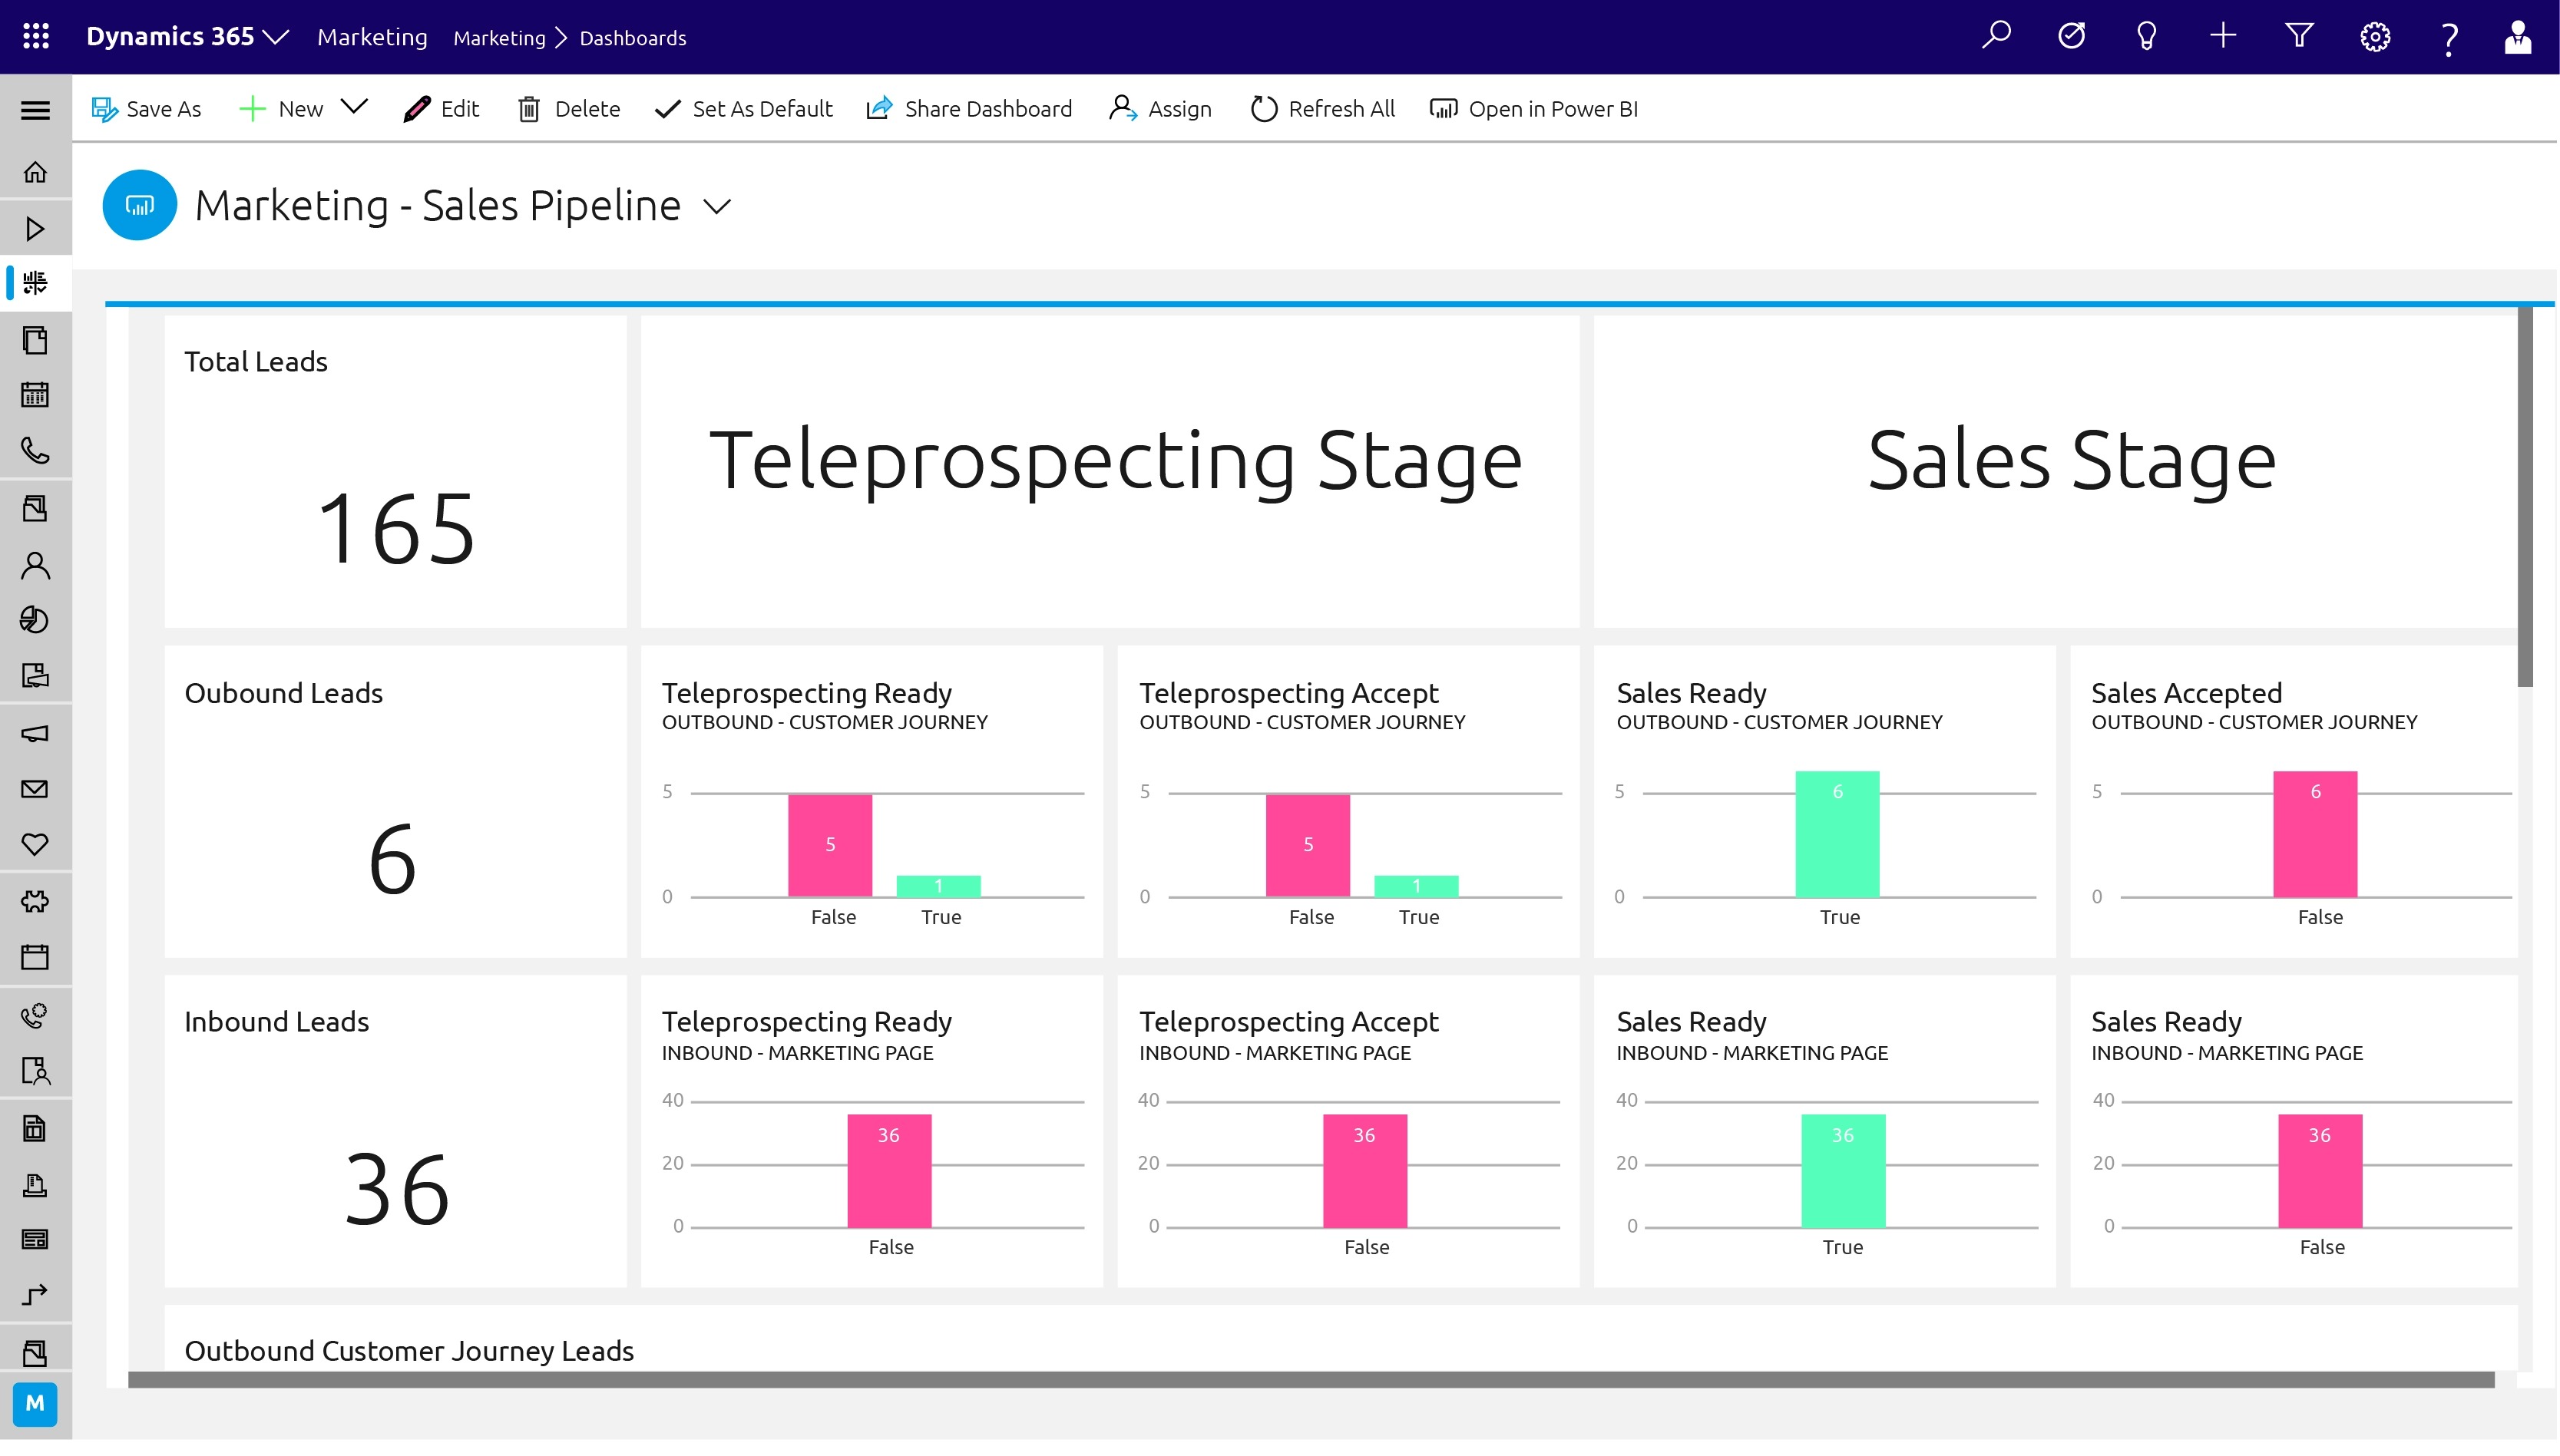Open the megaphone icon in sidebar
Viewport: 2560px width, 1456px height.
[35, 734]
